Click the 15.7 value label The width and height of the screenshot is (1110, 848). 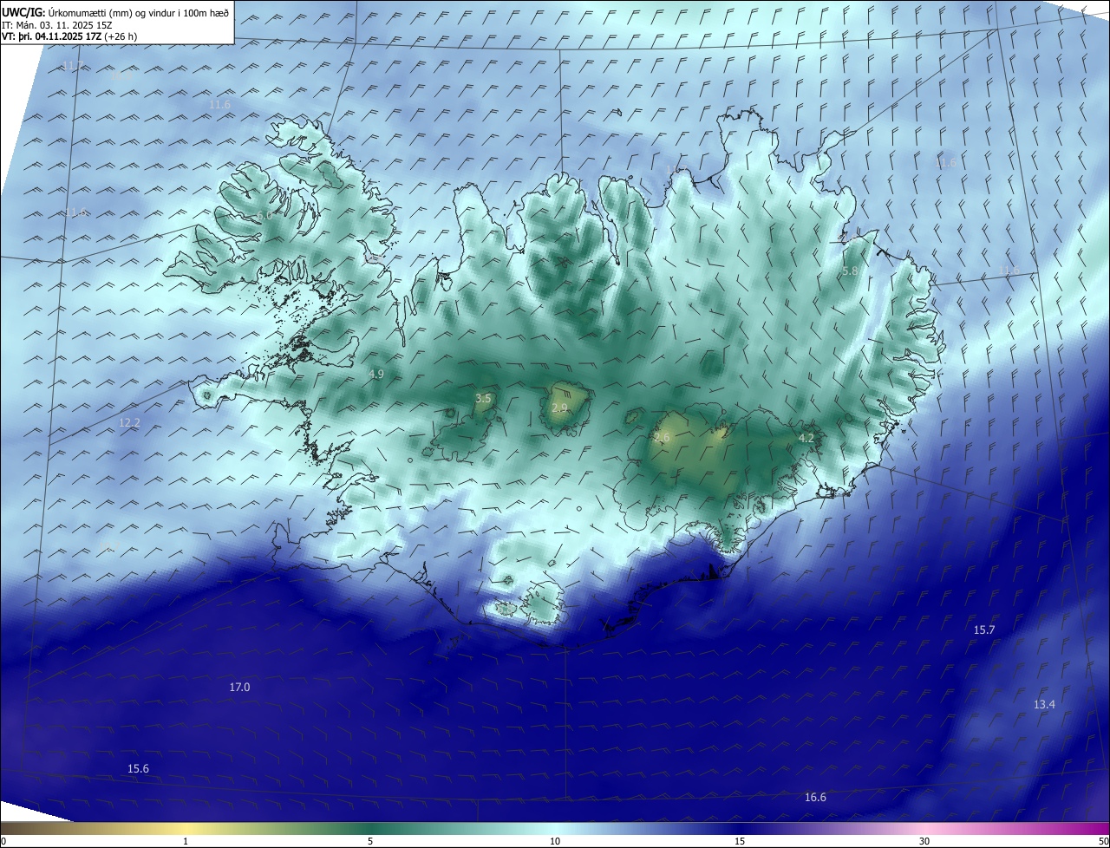pyautogui.click(x=984, y=630)
